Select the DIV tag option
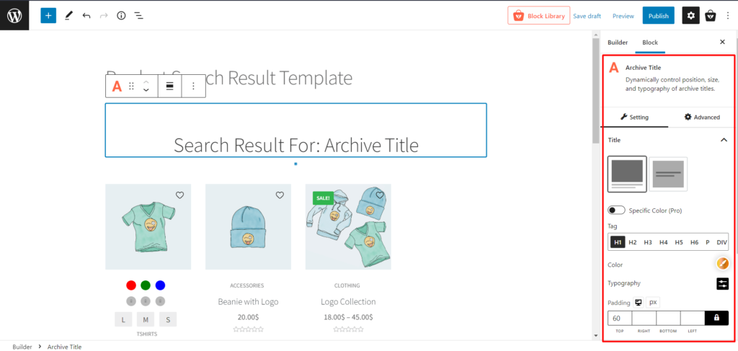 (721, 242)
